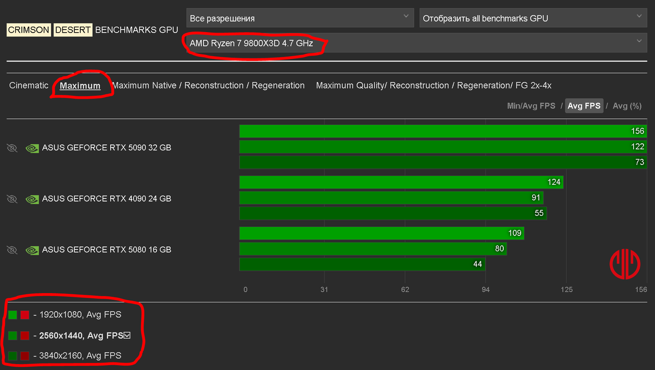Click the ASUS GEFORCE RTX 5080 16 GB label
Viewport: 655px width, 370px height.
point(106,250)
